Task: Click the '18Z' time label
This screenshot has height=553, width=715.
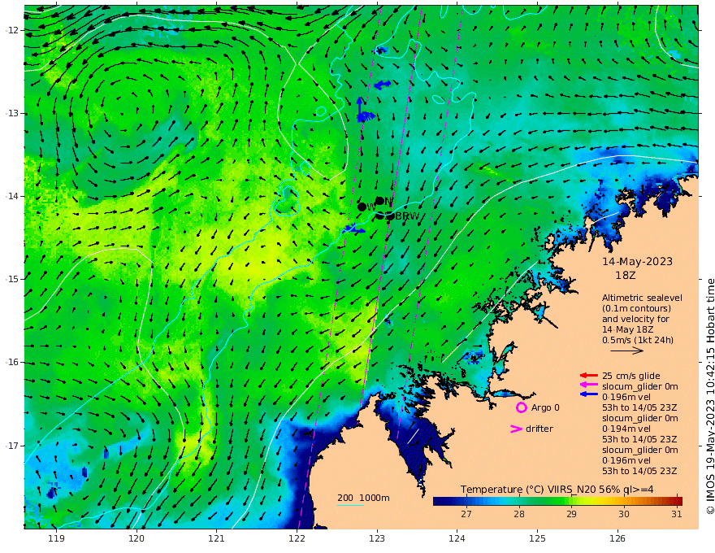Action: [625, 276]
